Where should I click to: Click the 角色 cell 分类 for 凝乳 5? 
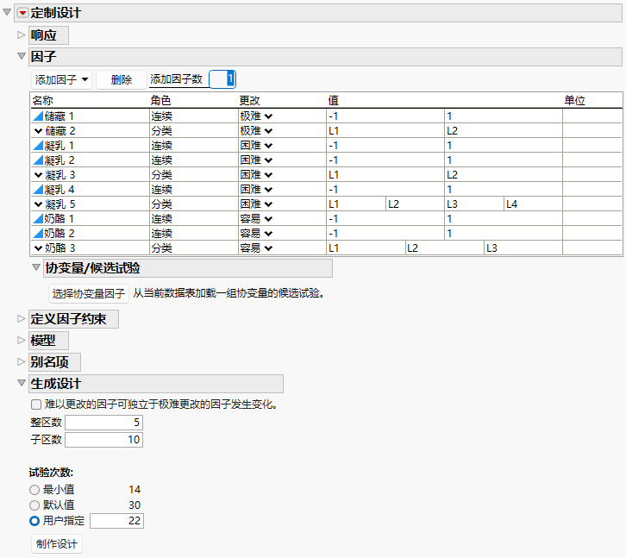click(x=194, y=204)
